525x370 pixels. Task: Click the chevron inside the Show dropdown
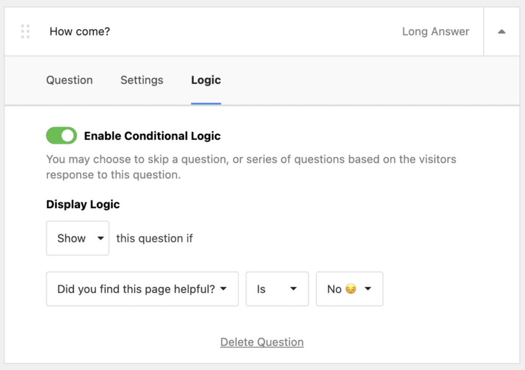click(100, 238)
